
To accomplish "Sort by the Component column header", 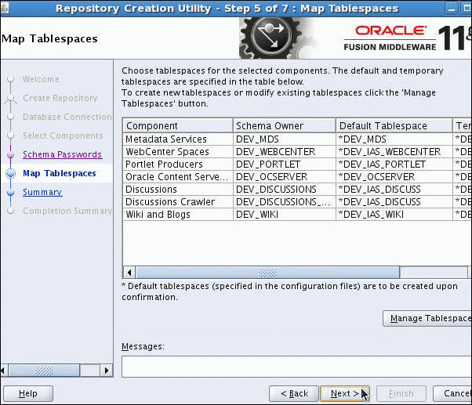I will point(178,125).
